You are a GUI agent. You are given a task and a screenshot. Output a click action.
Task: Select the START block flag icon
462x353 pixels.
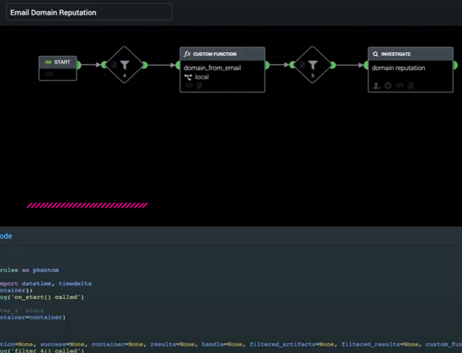pyautogui.click(x=48, y=62)
